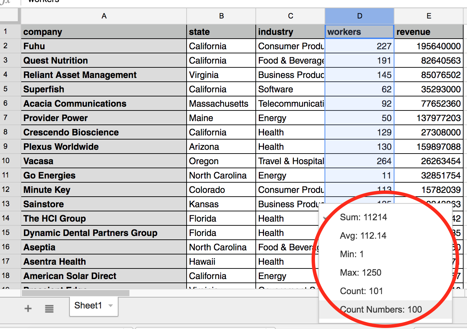Viewport: 467px width, 329px height.
Task: Select the 'Superfish' cell
Action: [x=104, y=89]
